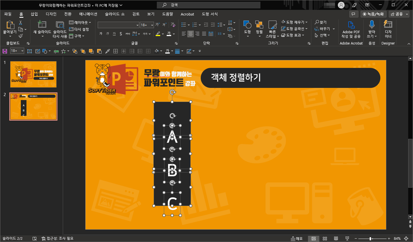Screen dimensions: 413x242
Task: Fit slide to current window icon
Action: (406, 239)
